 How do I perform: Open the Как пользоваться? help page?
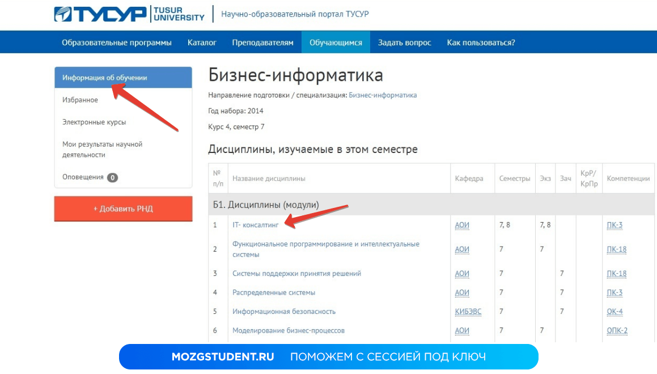point(481,42)
